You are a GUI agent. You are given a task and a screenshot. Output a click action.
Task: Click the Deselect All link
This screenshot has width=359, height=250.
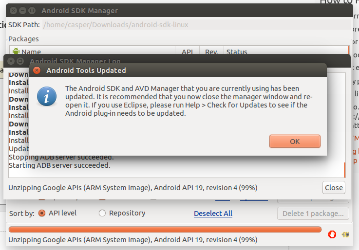tap(213, 214)
